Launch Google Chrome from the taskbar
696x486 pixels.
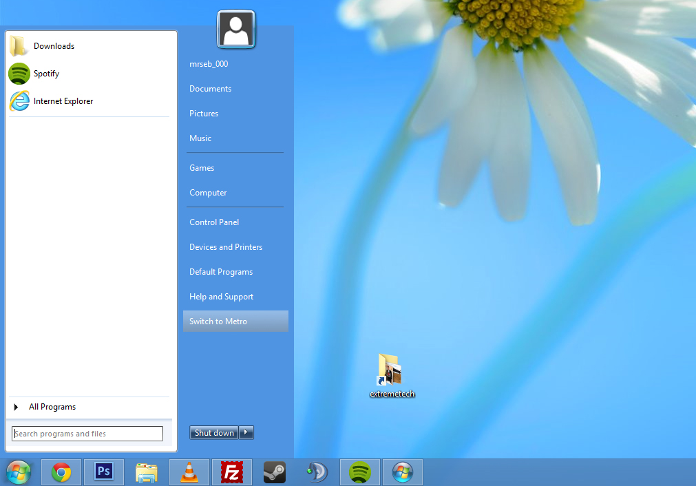click(61, 472)
